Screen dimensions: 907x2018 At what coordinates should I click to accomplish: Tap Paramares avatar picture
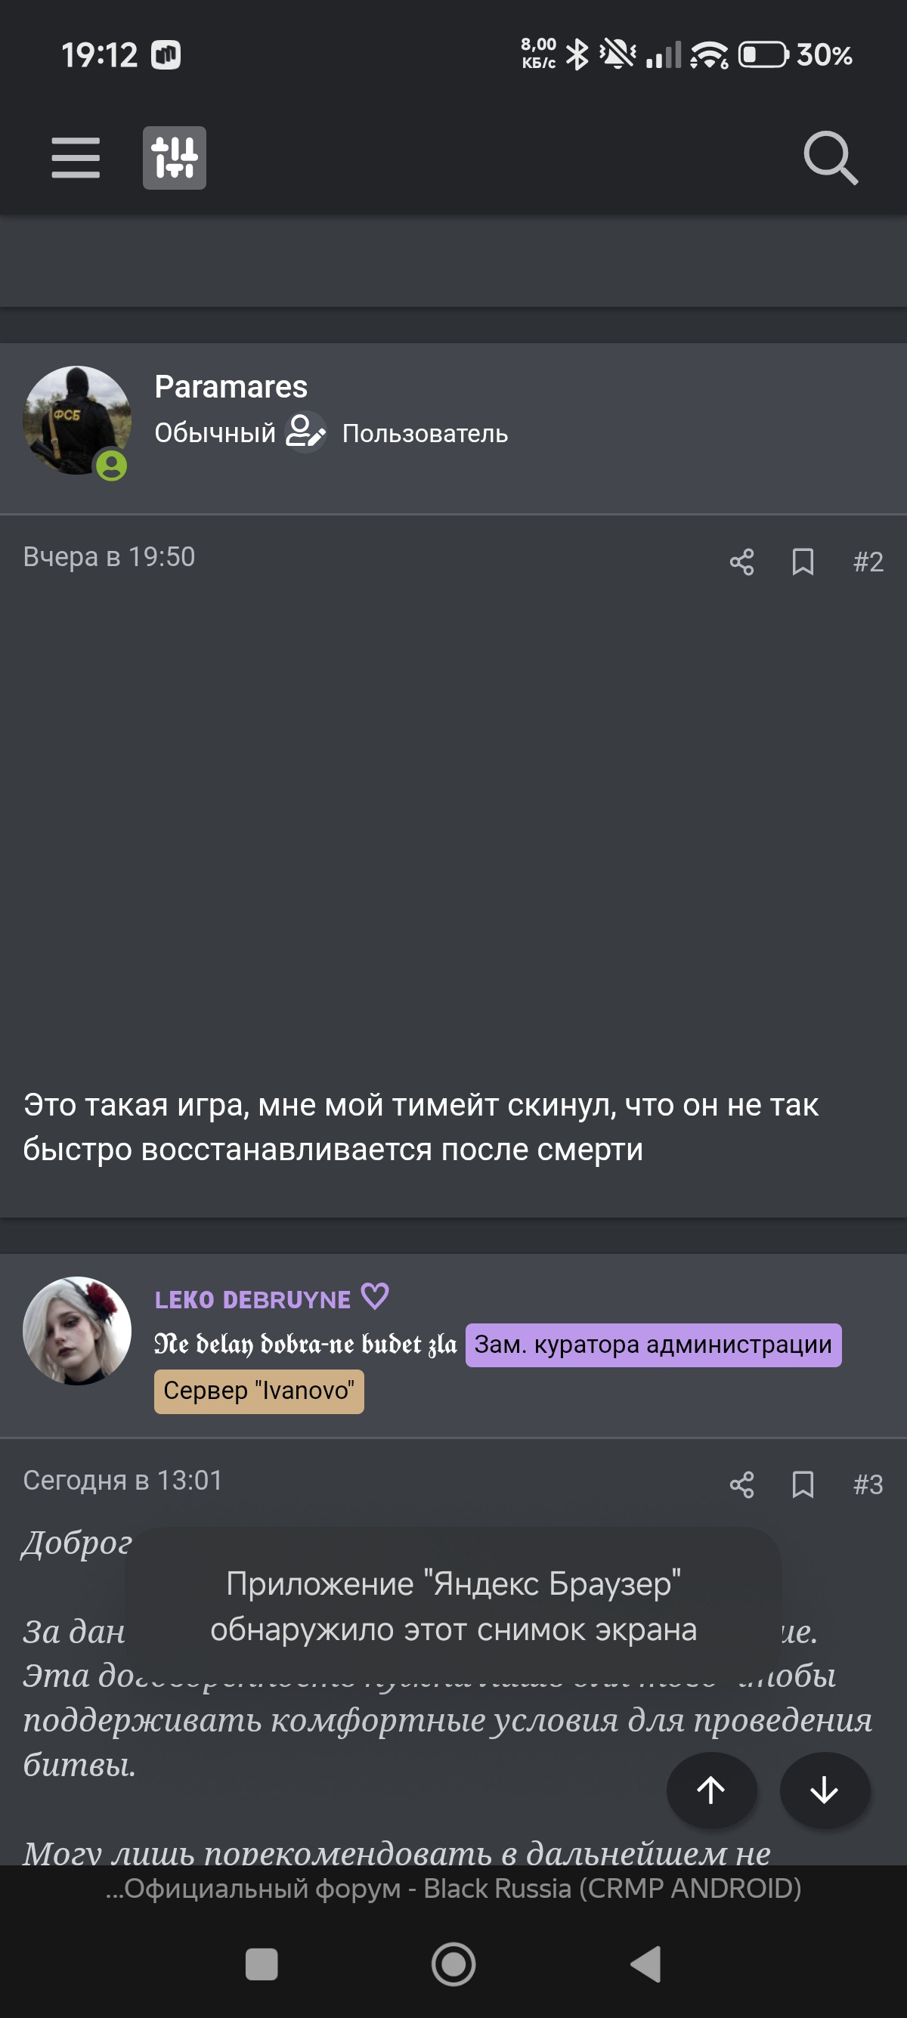(x=77, y=420)
